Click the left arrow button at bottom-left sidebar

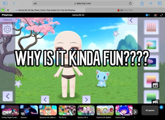[x=8, y=96]
